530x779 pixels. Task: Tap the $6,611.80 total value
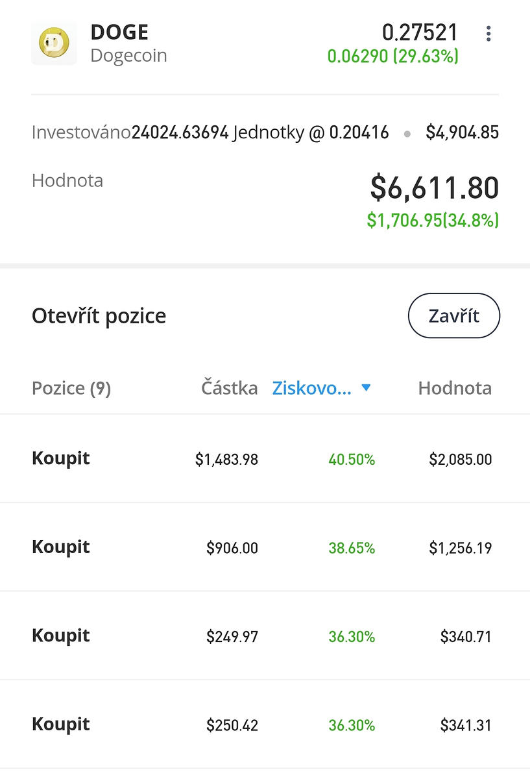pos(435,188)
